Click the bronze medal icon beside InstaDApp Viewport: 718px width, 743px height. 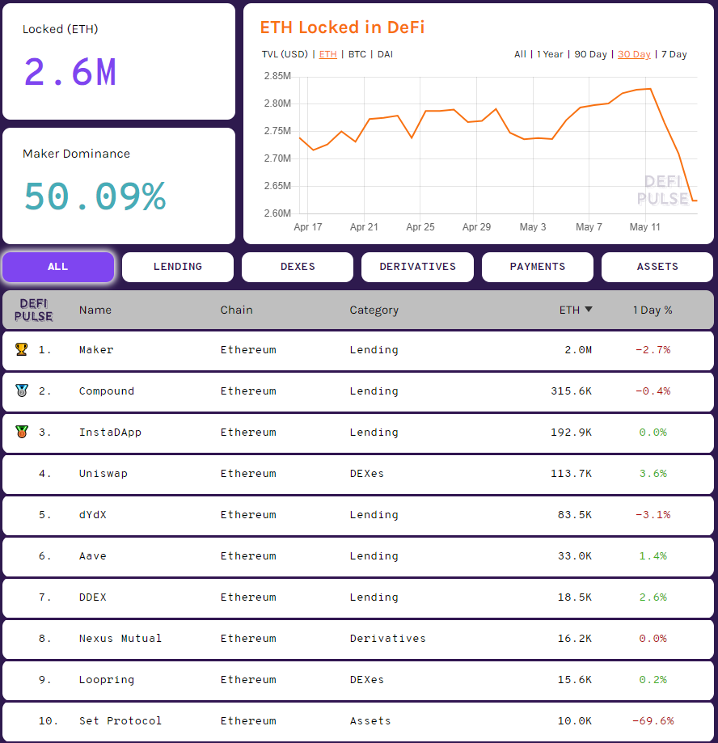pyautogui.click(x=21, y=432)
